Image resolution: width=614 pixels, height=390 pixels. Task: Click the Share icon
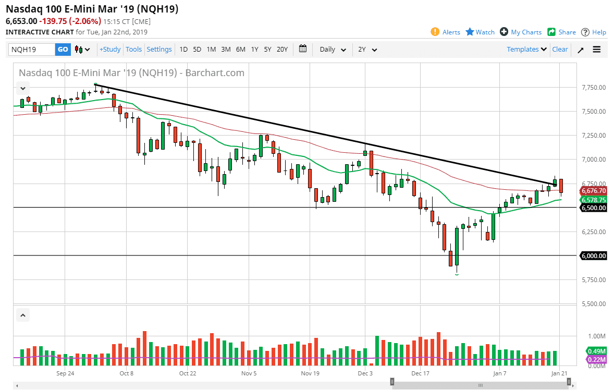(552, 32)
